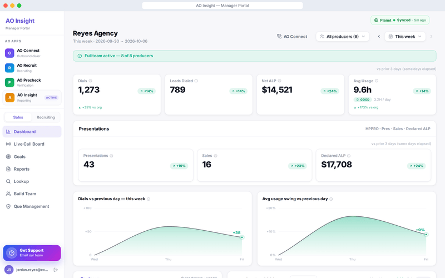Image resolution: width=445 pixels, height=278 pixels.
Task: Click the Planet Synced status pill
Action: click(400, 20)
